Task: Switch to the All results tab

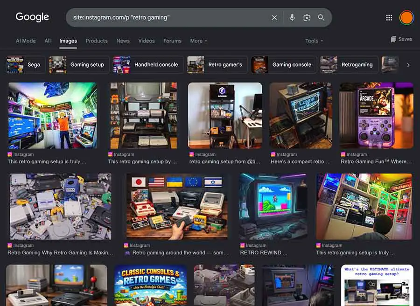Action: point(48,41)
